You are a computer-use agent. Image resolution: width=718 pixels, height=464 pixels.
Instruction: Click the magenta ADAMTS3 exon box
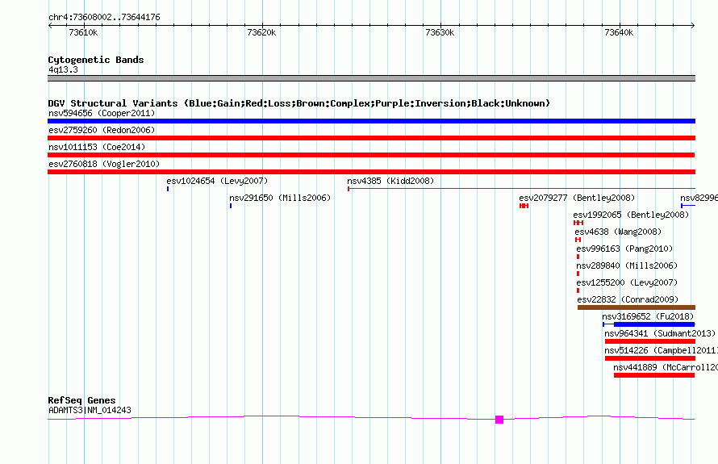coord(499,420)
